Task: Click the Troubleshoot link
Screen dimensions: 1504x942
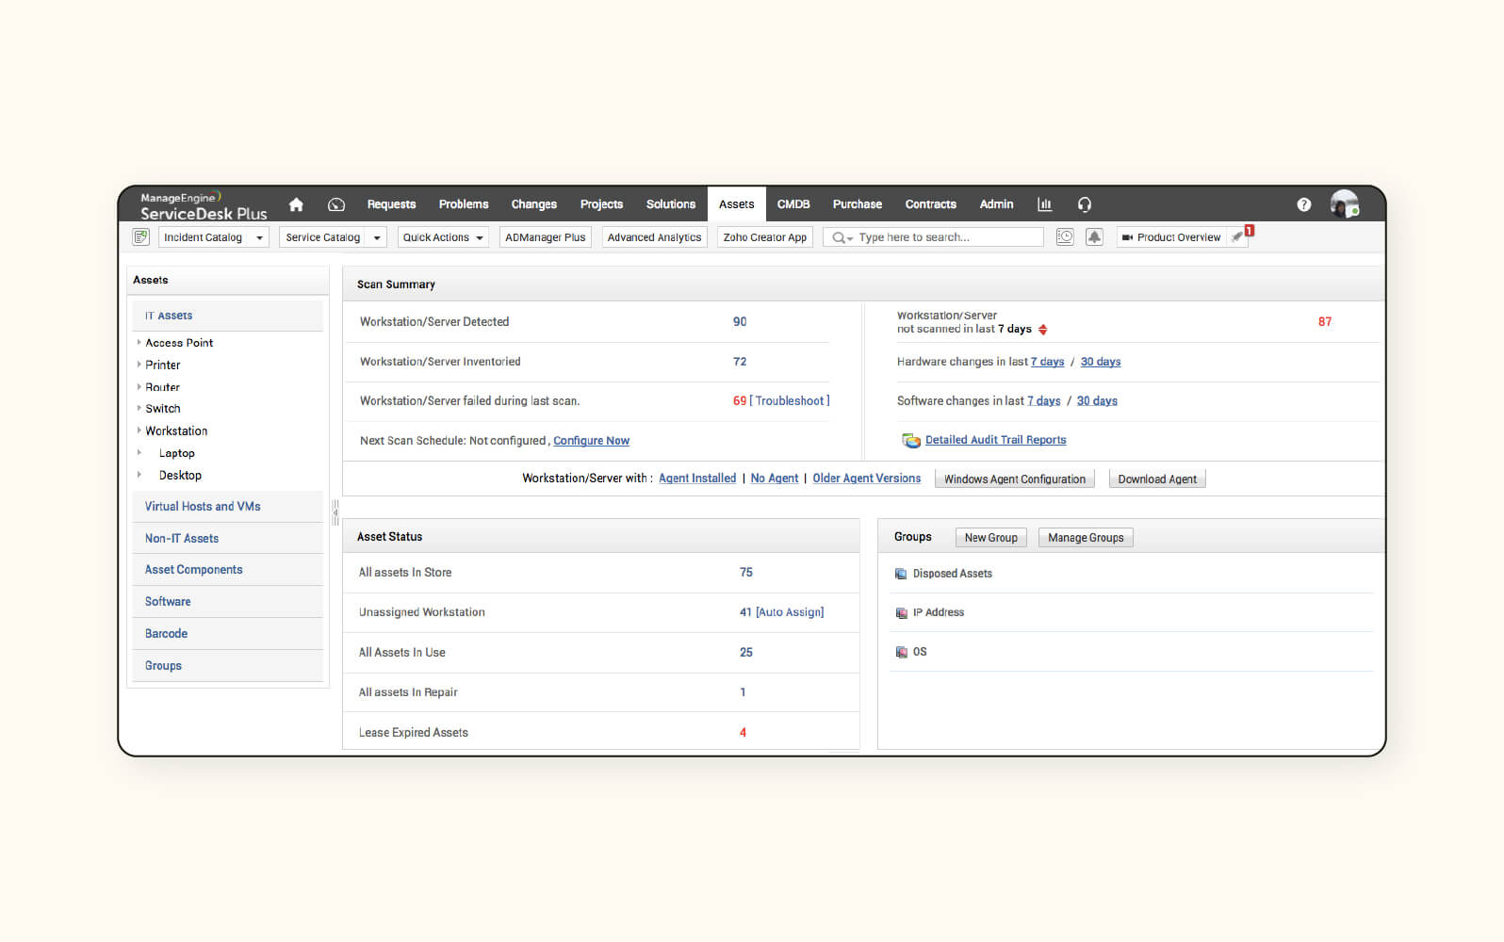Action: [790, 401]
